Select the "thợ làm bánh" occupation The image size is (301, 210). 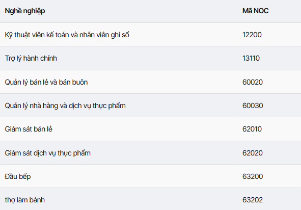[x=25, y=200]
